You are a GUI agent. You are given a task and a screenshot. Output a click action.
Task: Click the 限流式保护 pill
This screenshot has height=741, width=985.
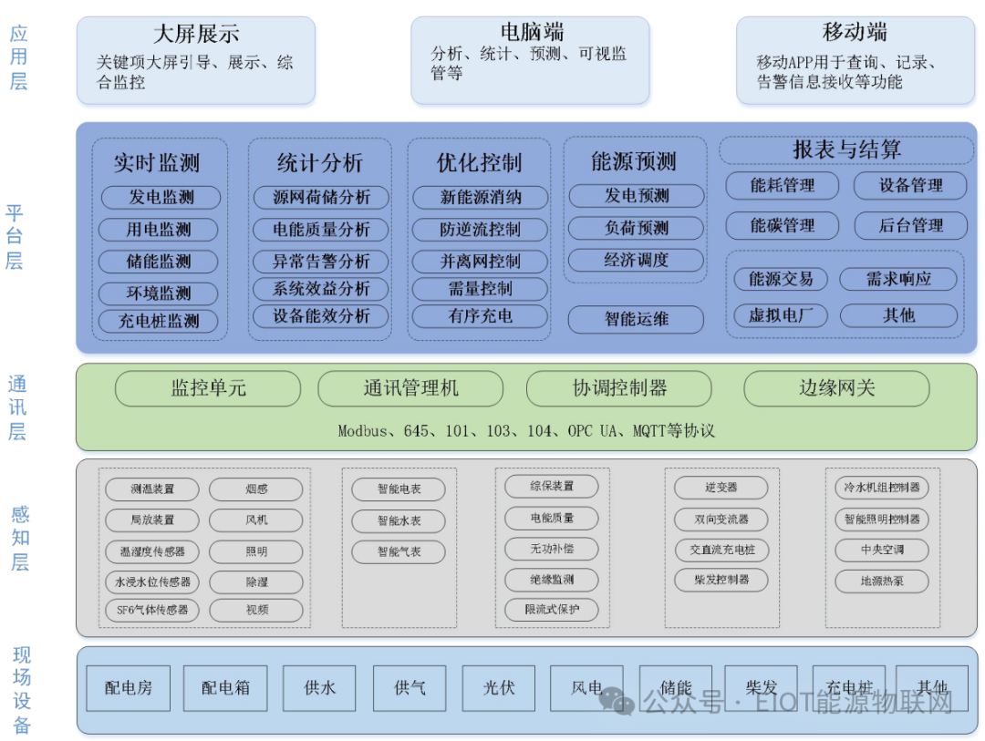552,609
